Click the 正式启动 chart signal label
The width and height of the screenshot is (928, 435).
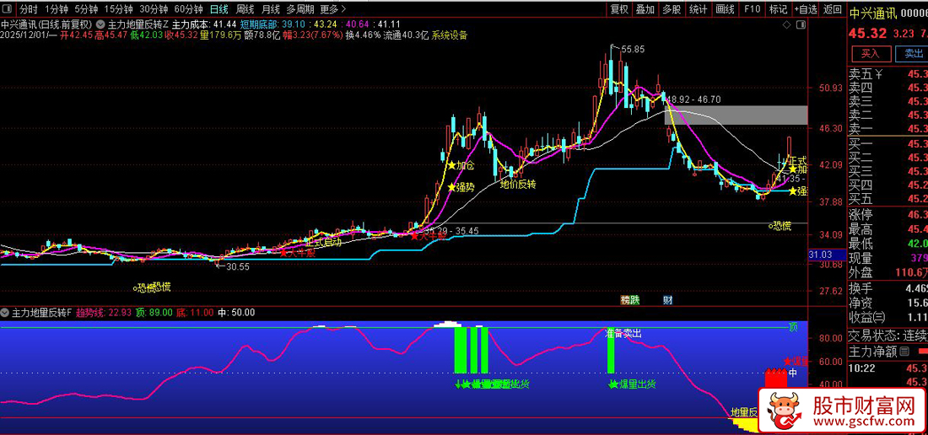coord(324,242)
